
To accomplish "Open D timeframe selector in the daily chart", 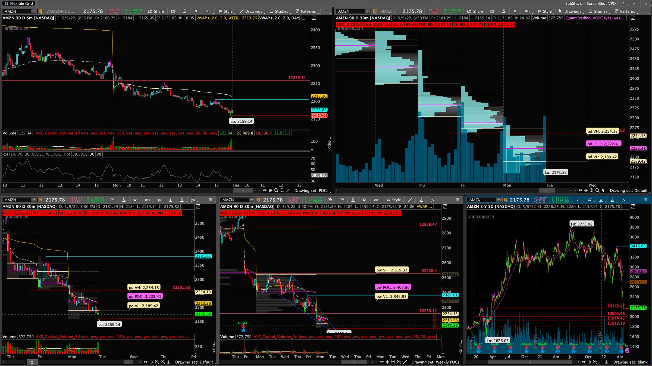I will pyautogui.click(x=578, y=200).
